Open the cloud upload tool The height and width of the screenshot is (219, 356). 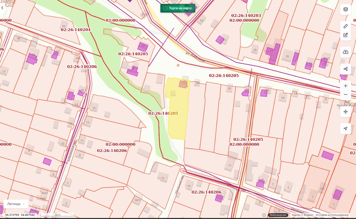pos(345,52)
